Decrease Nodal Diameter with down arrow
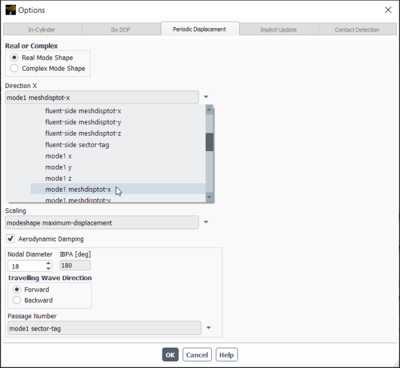 pos(49,268)
